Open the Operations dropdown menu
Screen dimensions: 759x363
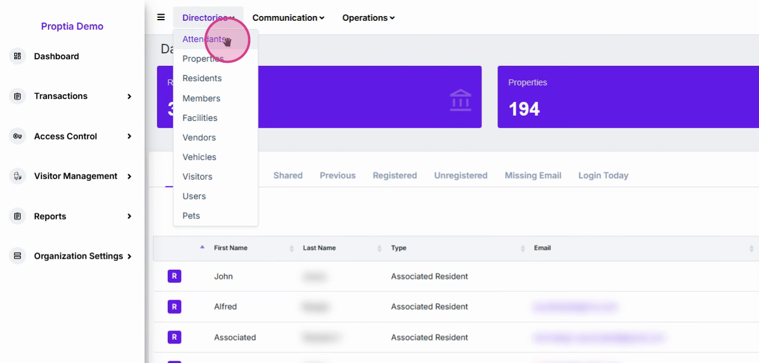pos(368,18)
